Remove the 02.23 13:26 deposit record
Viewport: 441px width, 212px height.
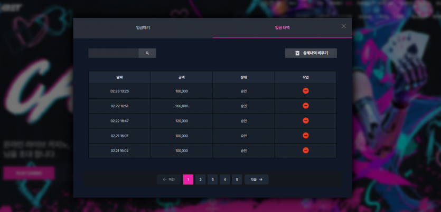point(306,90)
